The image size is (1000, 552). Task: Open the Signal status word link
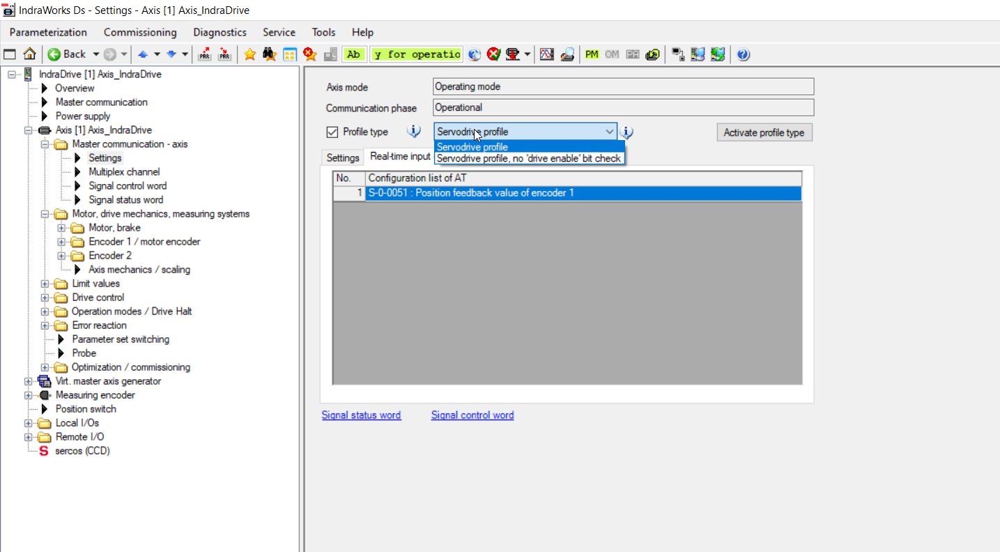(361, 415)
